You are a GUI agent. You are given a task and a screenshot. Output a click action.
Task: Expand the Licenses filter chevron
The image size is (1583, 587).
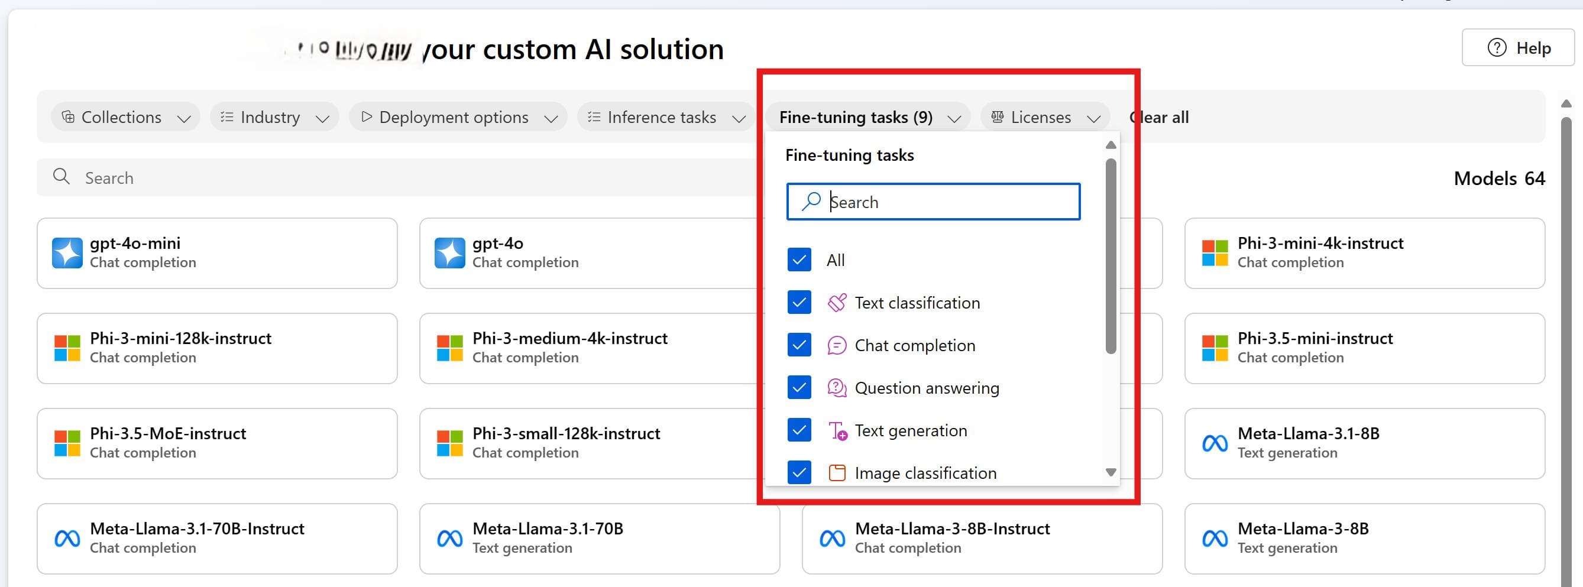click(1094, 118)
